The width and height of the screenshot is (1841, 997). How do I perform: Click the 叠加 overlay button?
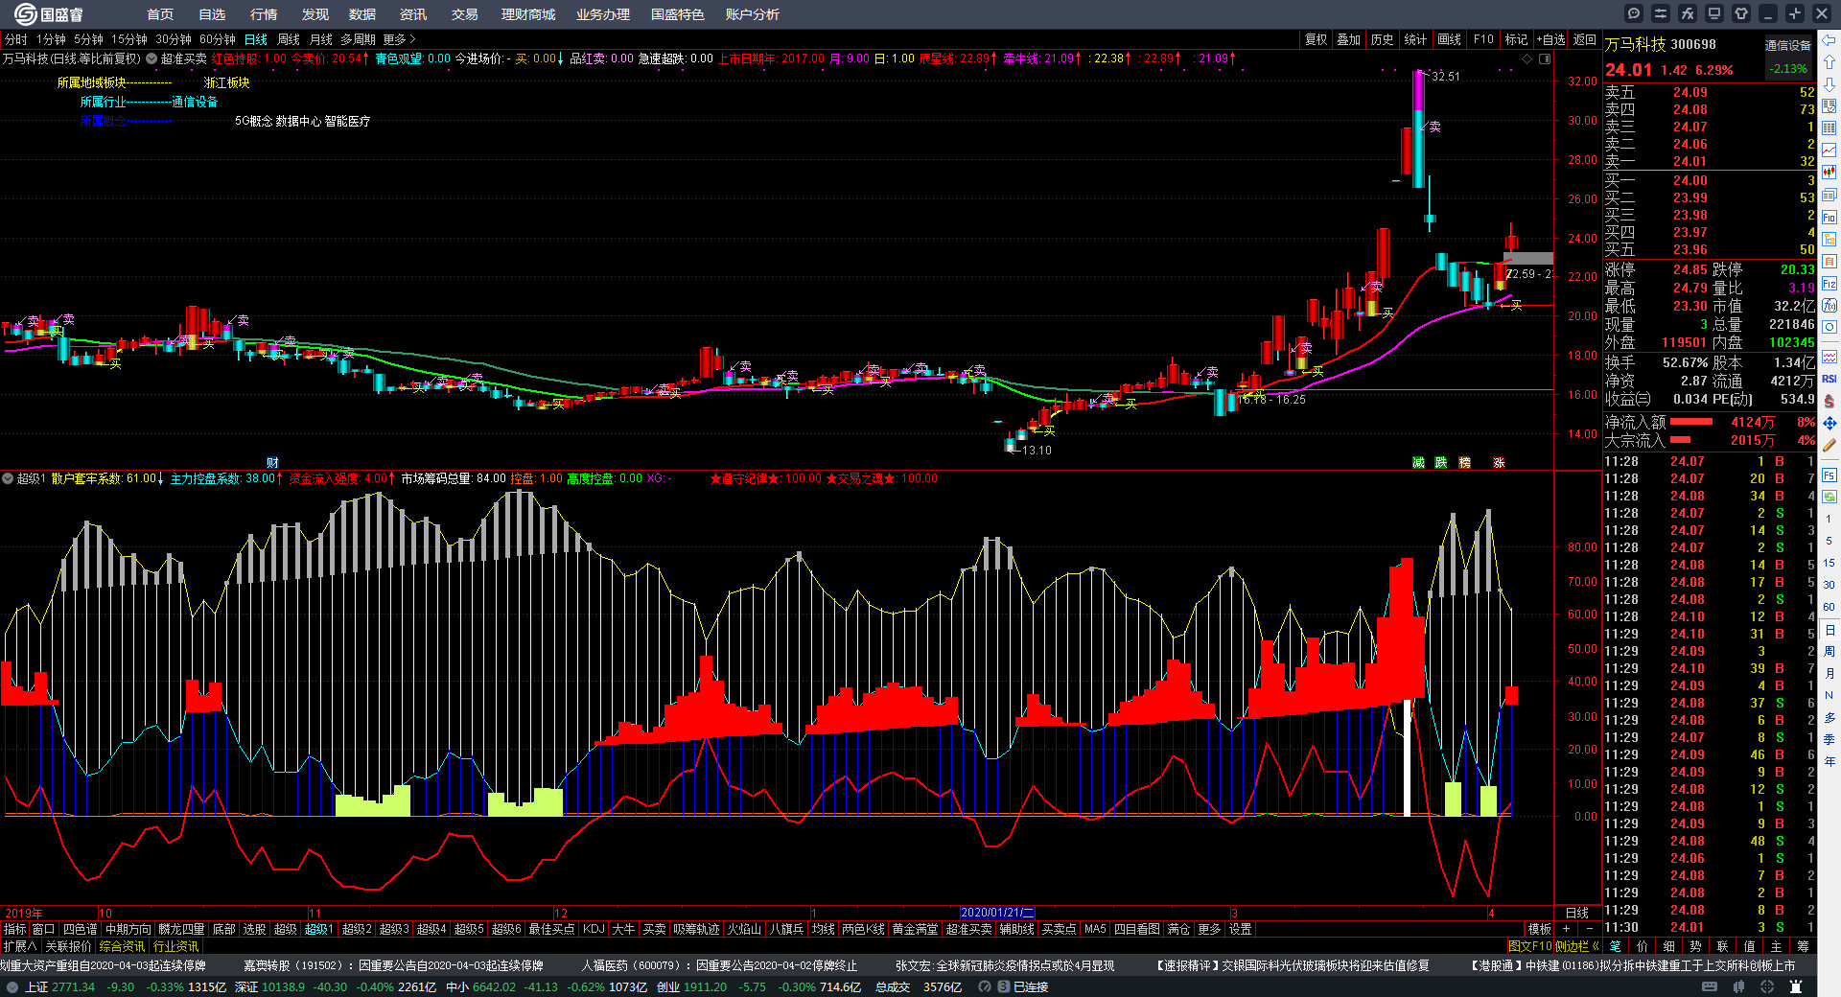(1349, 39)
